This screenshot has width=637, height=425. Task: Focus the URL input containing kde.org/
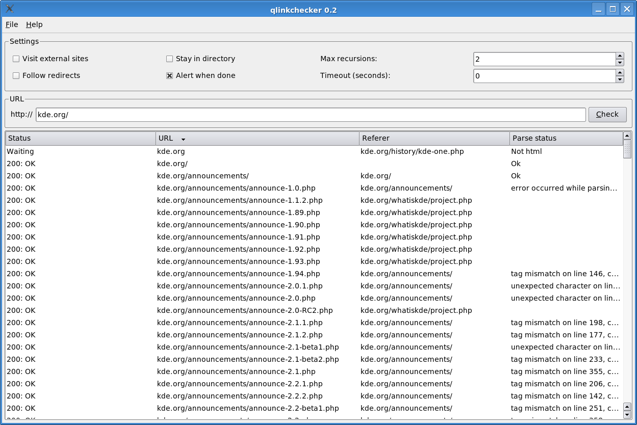pyautogui.click(x=311, y=115)
